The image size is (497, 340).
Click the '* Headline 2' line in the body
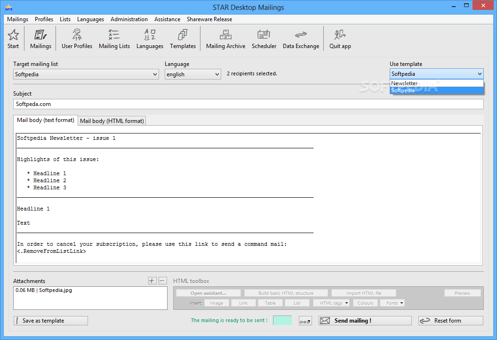(x=47, y=180)
